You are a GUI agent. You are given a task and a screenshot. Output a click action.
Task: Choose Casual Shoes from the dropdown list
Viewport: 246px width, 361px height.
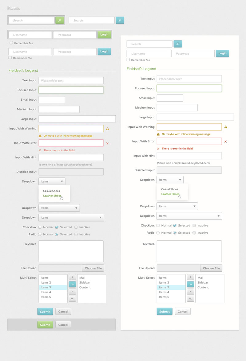(51, 190)
